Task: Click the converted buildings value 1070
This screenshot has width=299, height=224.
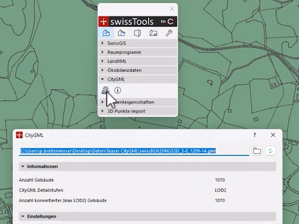Action: pyautogui.click(x=220, y=201)
